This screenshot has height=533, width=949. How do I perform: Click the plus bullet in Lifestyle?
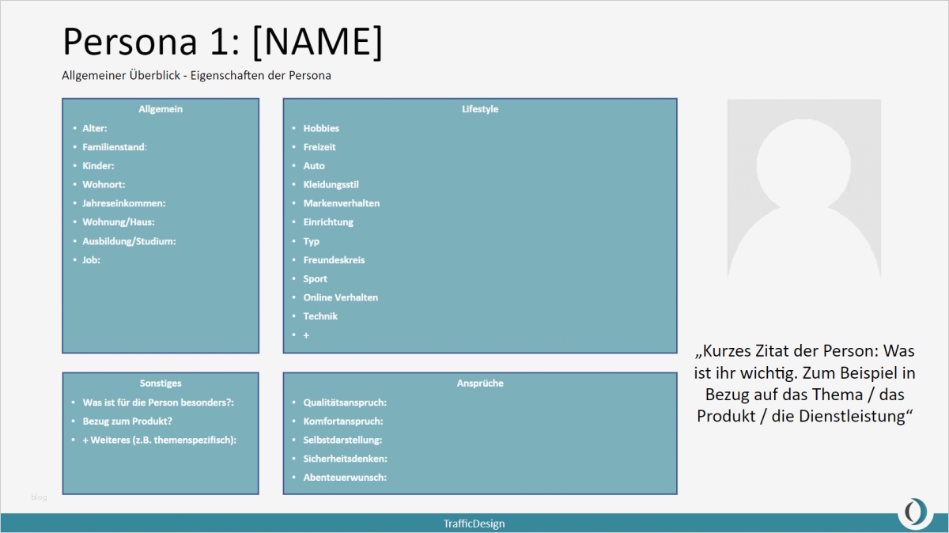[x=306, y=335]
